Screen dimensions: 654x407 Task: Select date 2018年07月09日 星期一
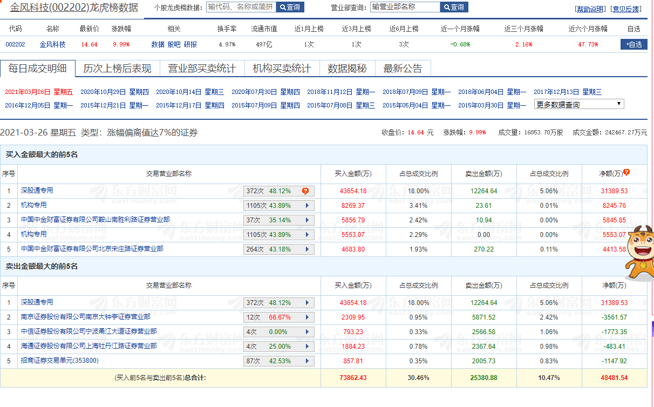pos(417,92)
